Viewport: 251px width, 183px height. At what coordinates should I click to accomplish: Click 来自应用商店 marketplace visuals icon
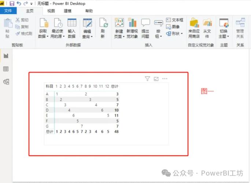point(194,23)
